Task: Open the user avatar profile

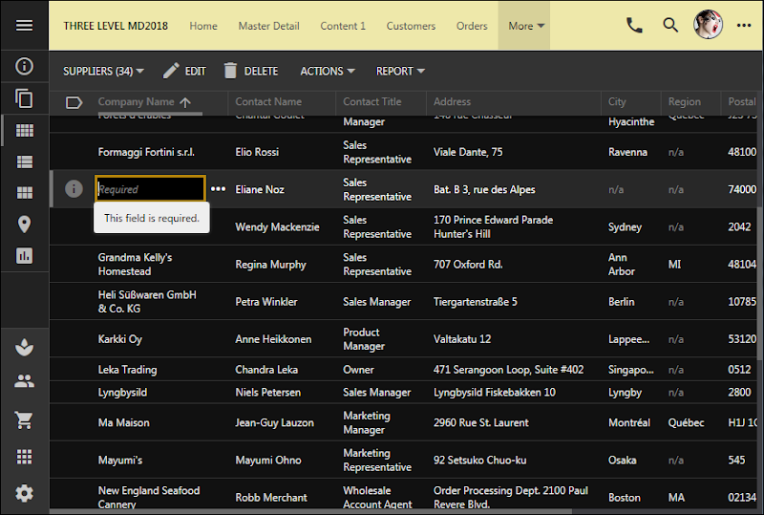Action: (x=708, y=26)
